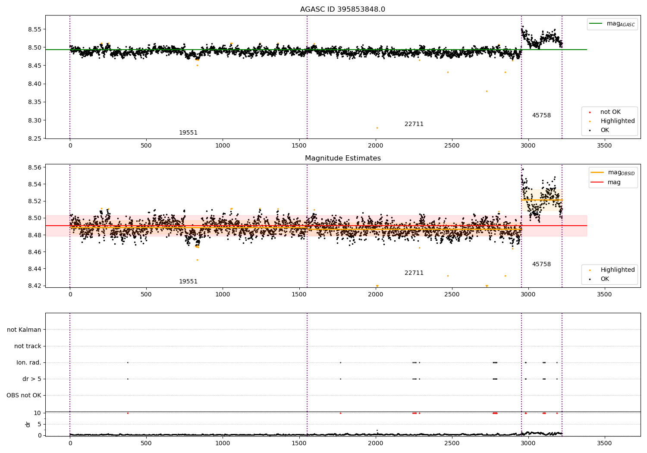The height and width of the screenshot is (453, 647).
Task: Click the plot title AGASC ID 395853848.0
Action: [x=343, y=9]
